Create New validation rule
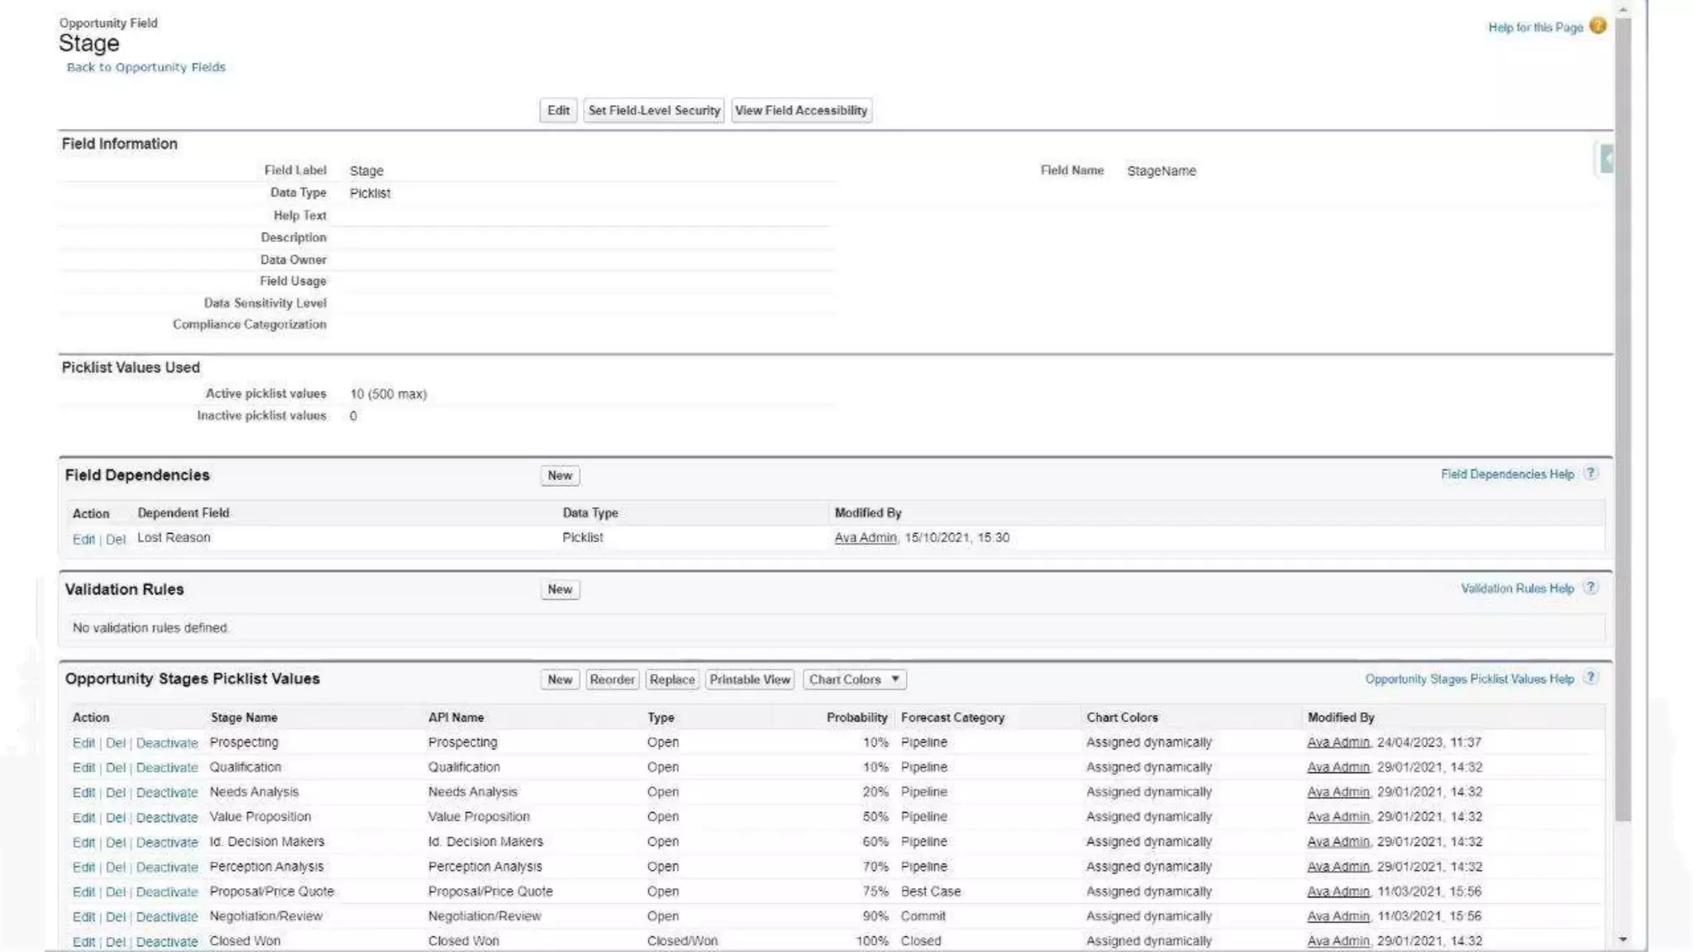The width and height of the screenshot is (1693, 952). (x=560, y=590)
